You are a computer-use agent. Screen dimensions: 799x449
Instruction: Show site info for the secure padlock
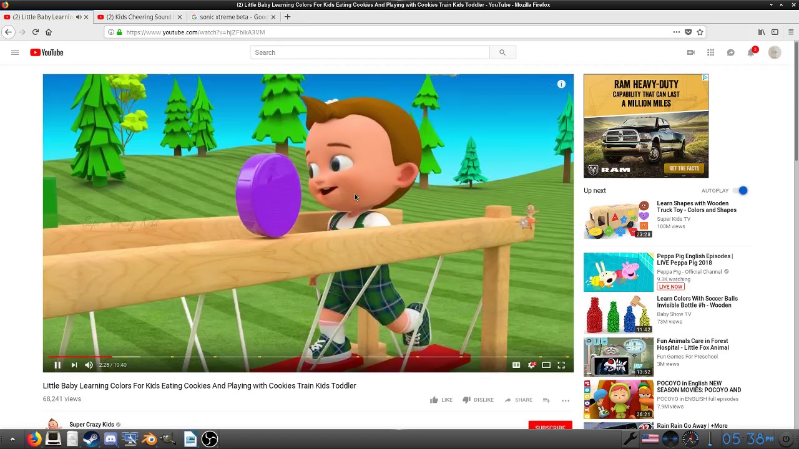[119, 32]
